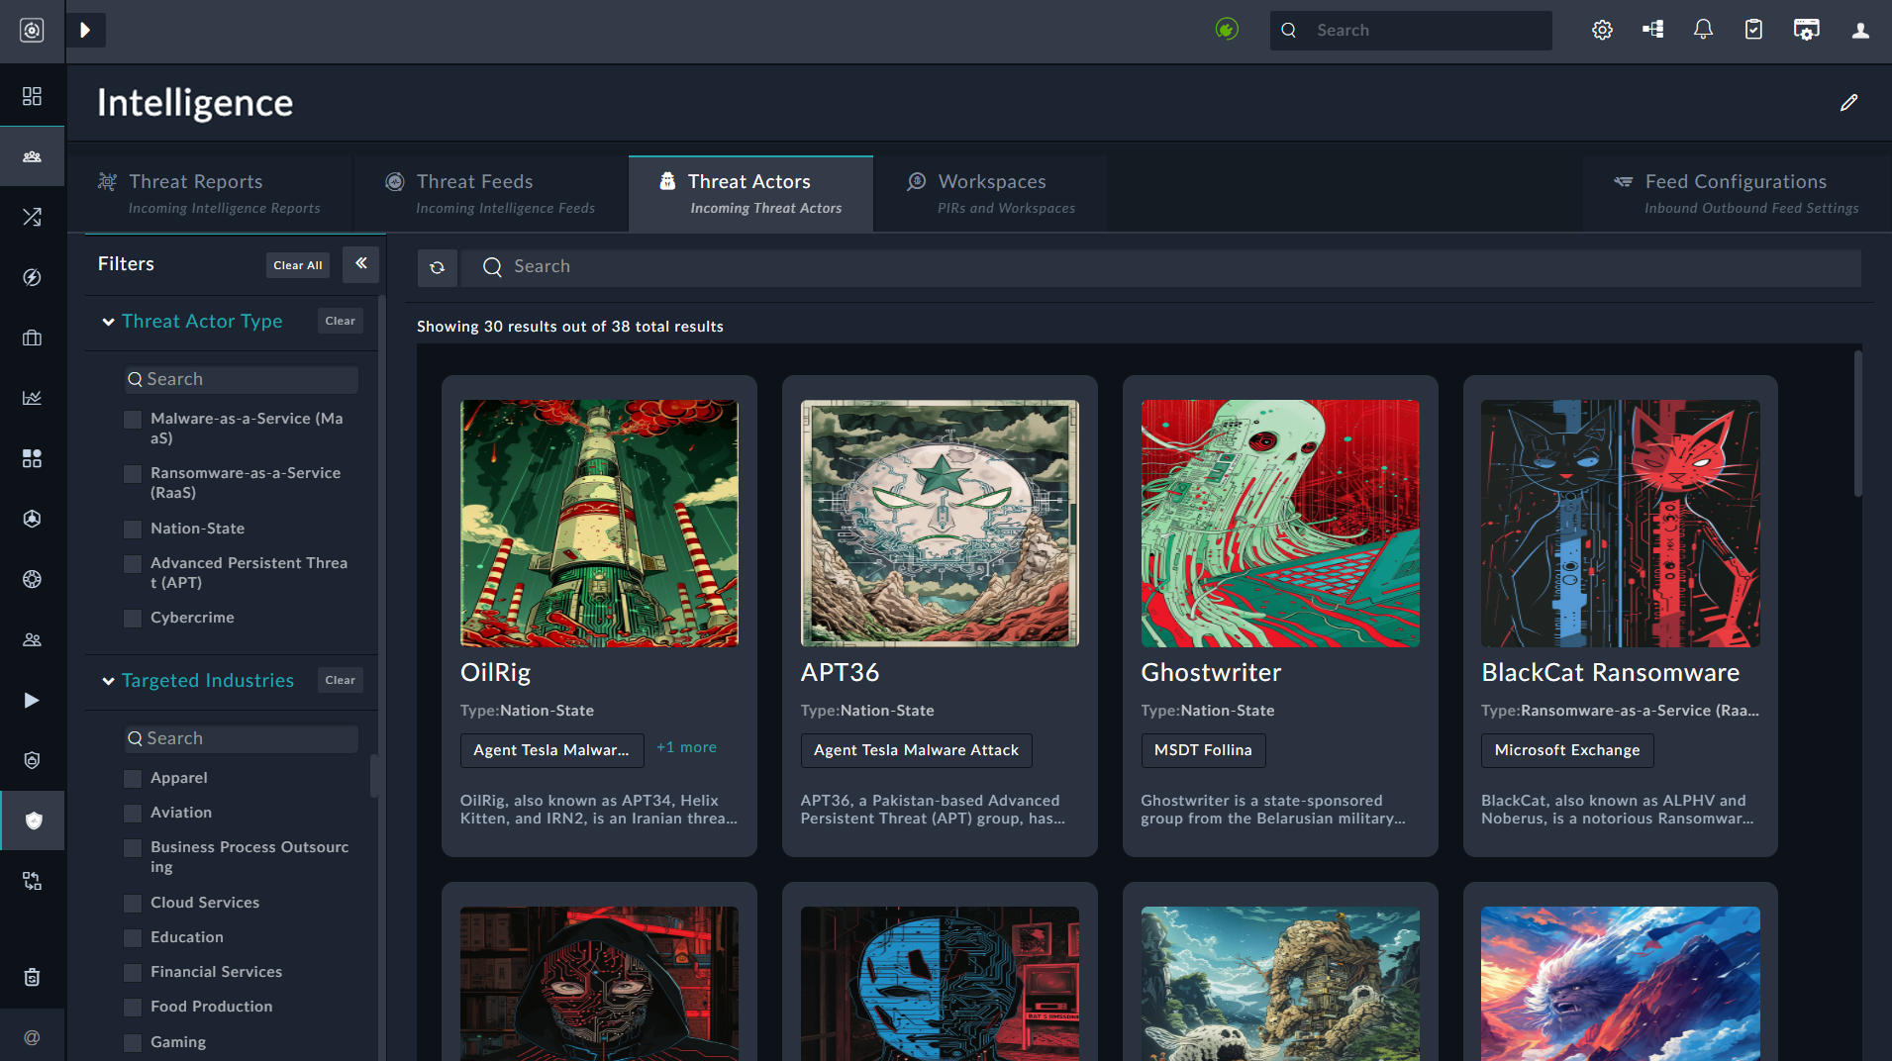Click the application logo icon
The height and width of the screenshot is (1061, 1892).
(x=32, y=31)
